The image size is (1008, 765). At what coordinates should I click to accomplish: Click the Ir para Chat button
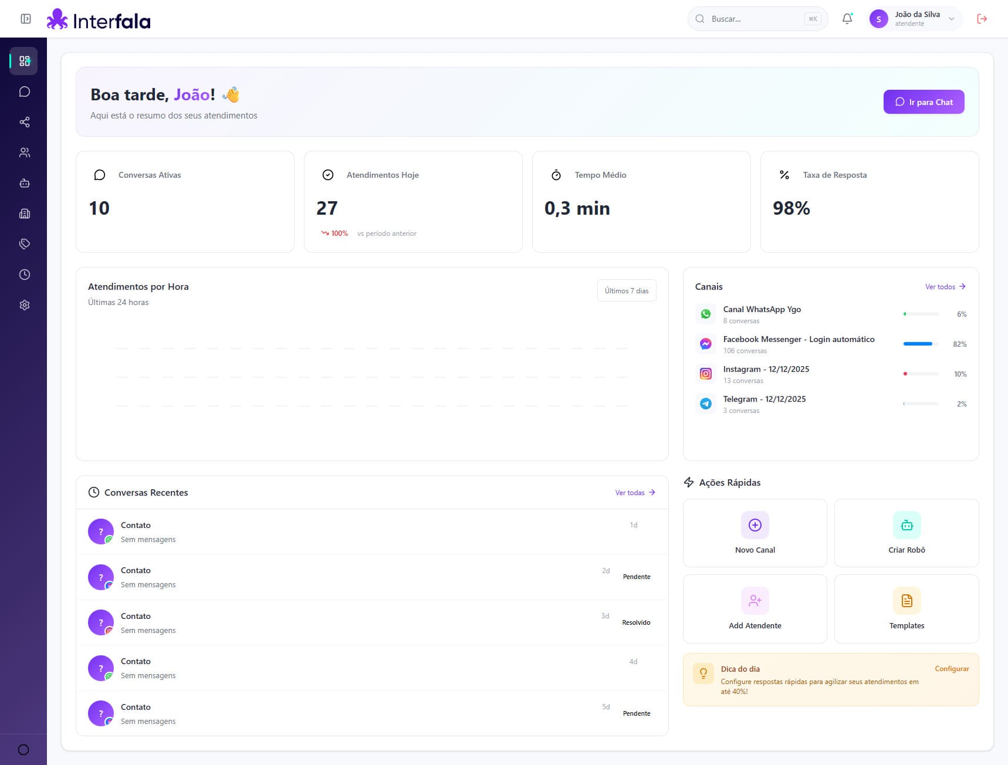(x=923, y=102)
